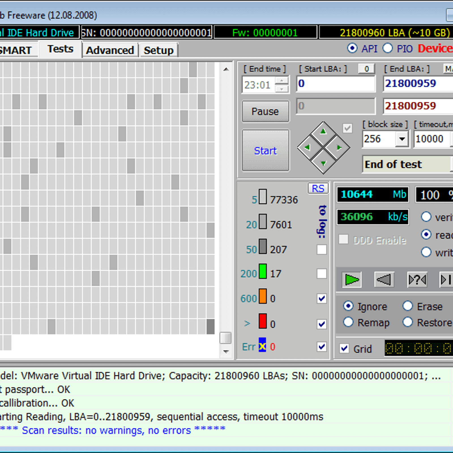This screenshot has height=453, width=453.
Task: Click the green 200 ms block indicator
Action: tap(263, 271)
